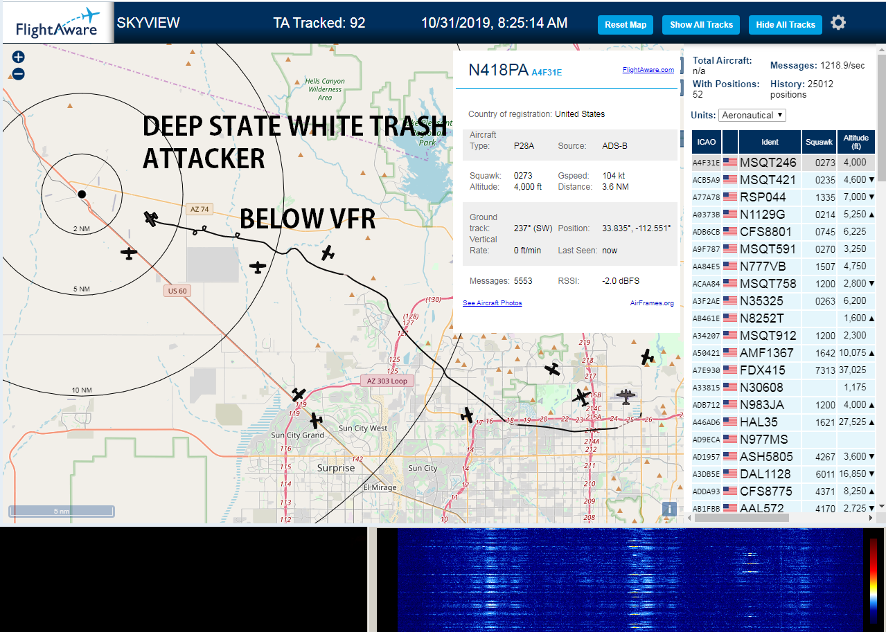Hide all aircraft tracks
Screen dimensions: 886x632
786,25
